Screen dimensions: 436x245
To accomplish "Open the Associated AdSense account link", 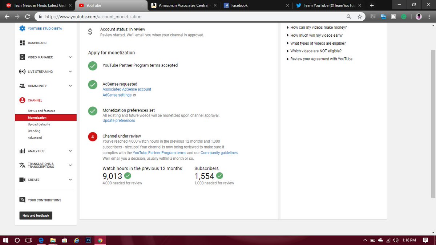I will coord(127,89).
